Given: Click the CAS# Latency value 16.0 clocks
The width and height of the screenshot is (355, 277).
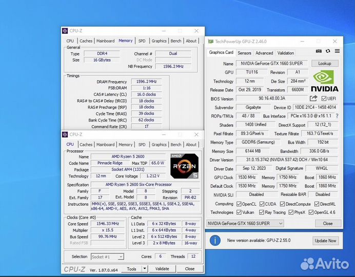Looking at the screenshot, I should (x=147, y=94).
